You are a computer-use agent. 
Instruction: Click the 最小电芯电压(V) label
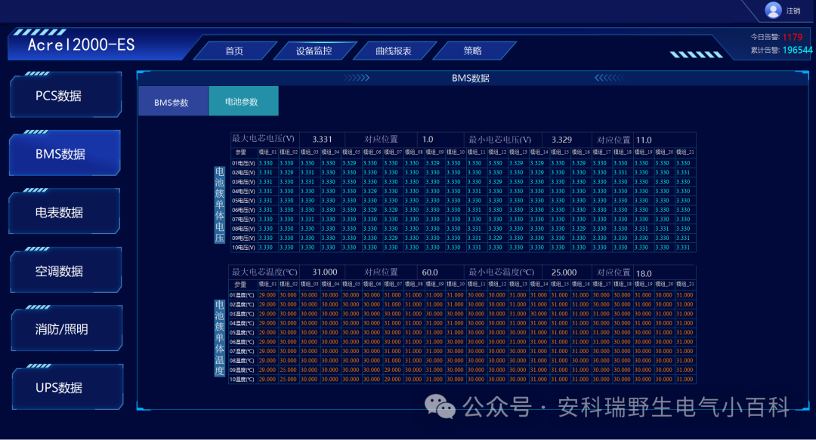(x=500, y=140)
